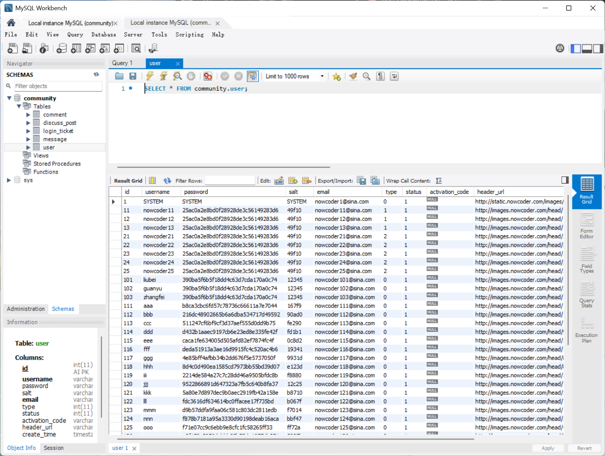Expand the discuss_post table node
Viewport: 605px width, 456px height.
click(28, 123)
